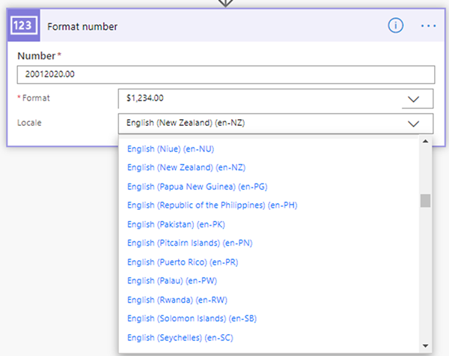
Task: Open the three-dot more options menu
Action: click(x=428, y=25)
